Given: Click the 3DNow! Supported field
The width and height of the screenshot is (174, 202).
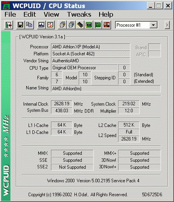Looking at the screenshot, I should click(x=139, y=160).
